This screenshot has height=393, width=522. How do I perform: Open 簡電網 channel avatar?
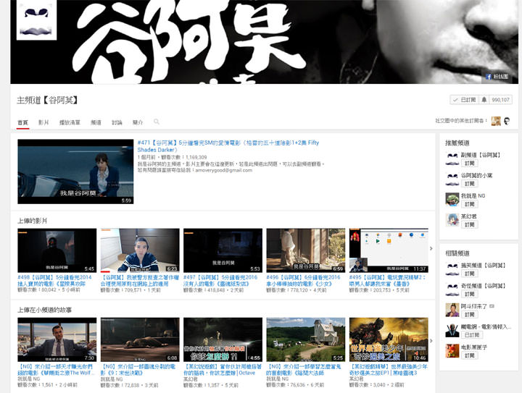point(452,331)
